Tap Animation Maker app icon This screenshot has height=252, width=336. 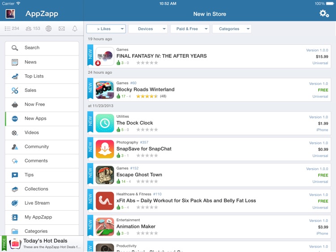pyautogui.click(x=105, y=227)
